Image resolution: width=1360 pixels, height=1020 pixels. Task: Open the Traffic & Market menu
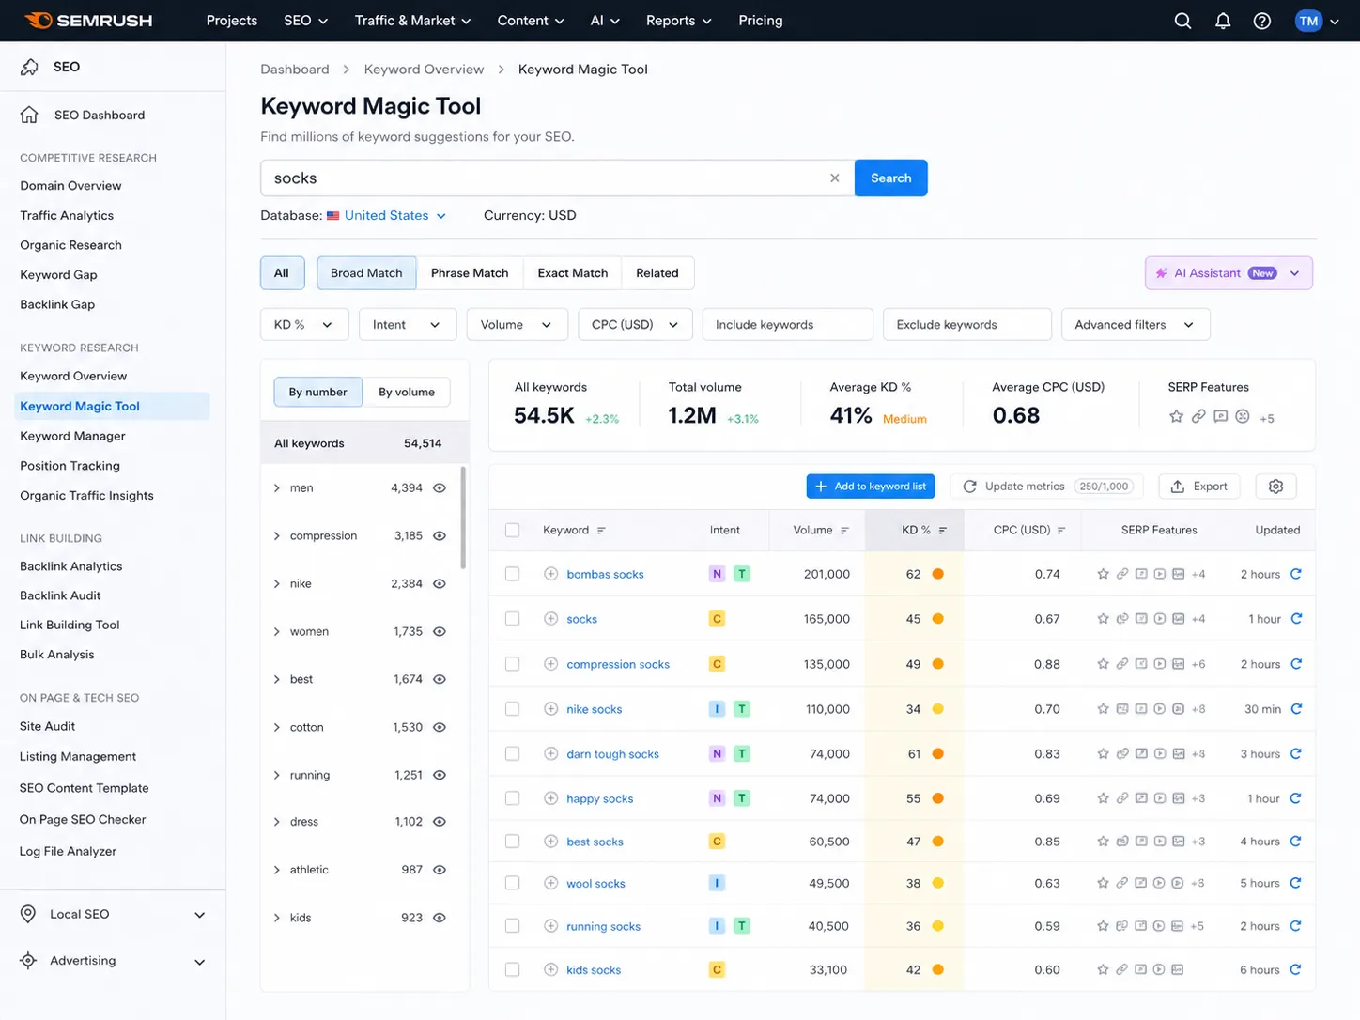pyautogui.click(x=412, y=21)
